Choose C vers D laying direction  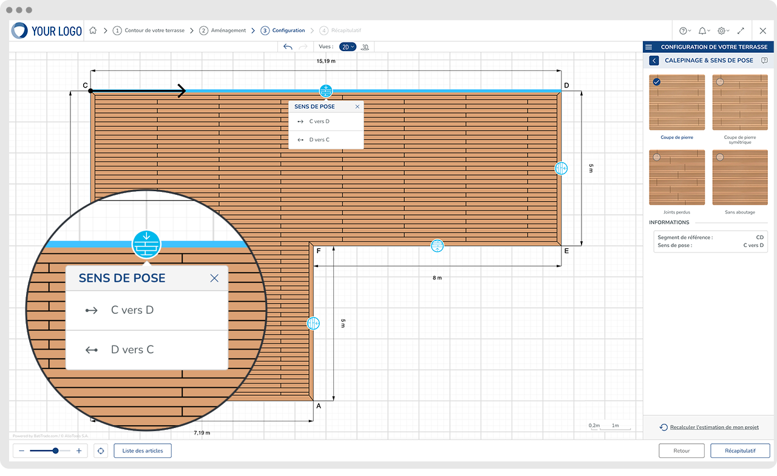click(326, 121)
